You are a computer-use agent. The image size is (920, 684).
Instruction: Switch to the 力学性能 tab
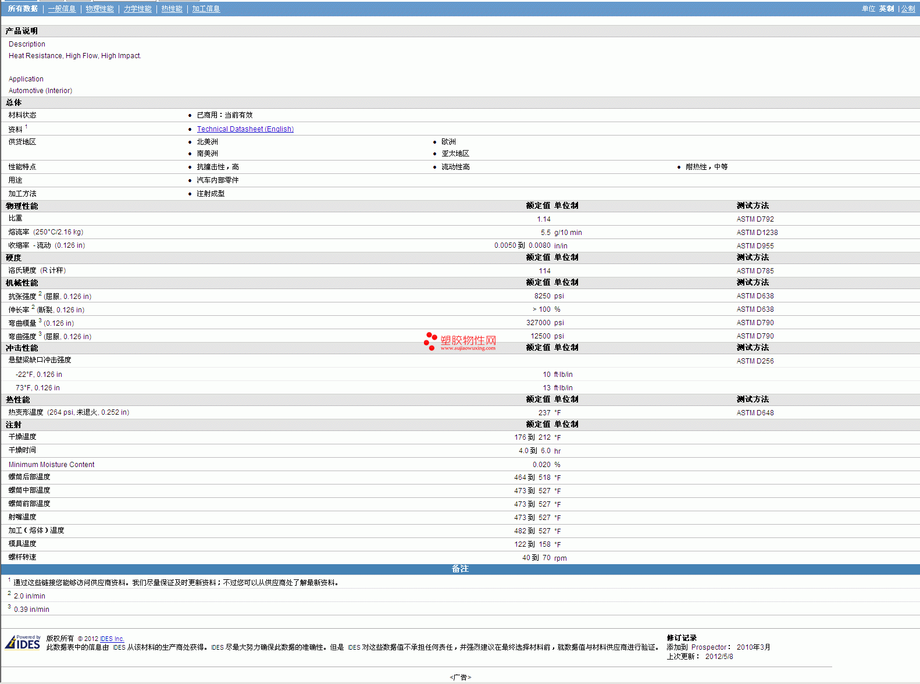137,9
